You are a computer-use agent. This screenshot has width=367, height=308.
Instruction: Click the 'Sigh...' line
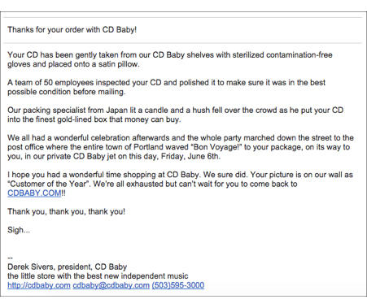pos(19,230)
